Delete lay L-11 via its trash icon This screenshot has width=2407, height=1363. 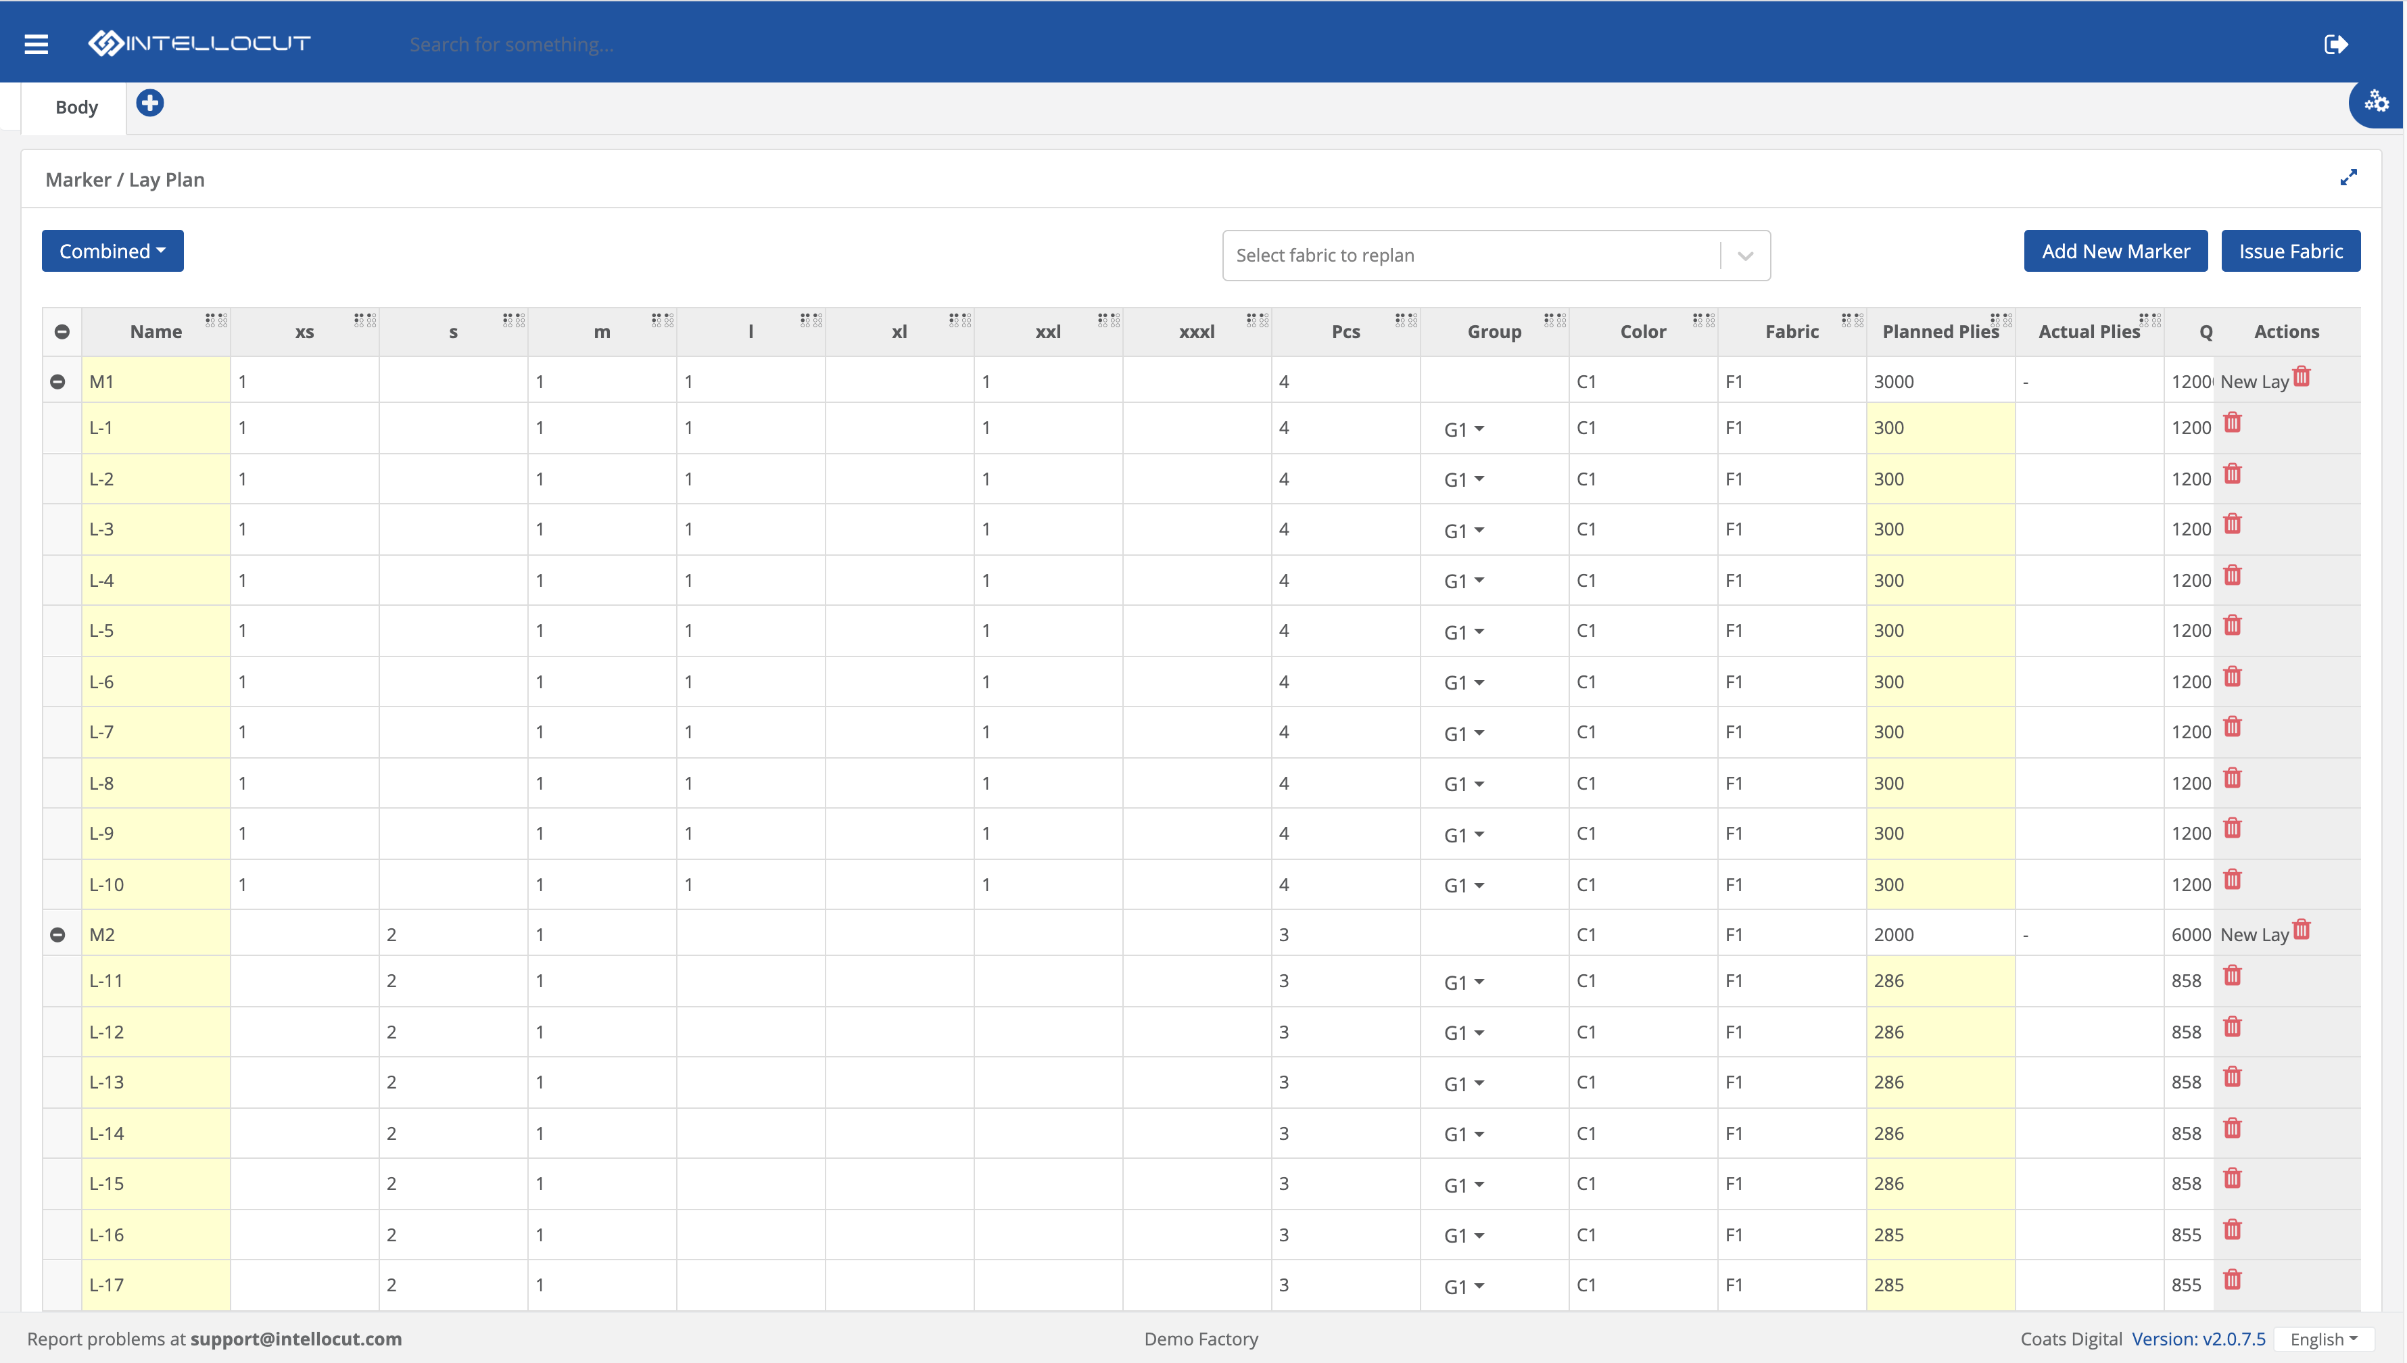coord(2233,976)
